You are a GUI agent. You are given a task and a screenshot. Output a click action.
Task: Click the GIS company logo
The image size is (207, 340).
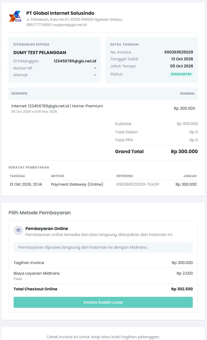point(15,16)
